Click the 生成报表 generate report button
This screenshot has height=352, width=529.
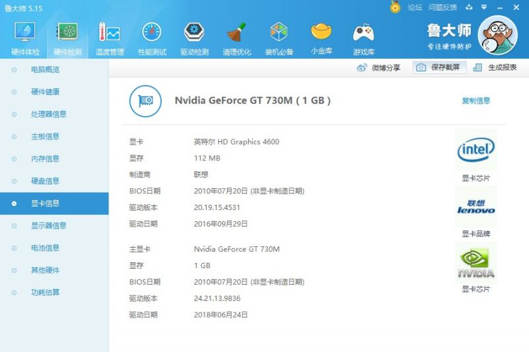(495, 67)
